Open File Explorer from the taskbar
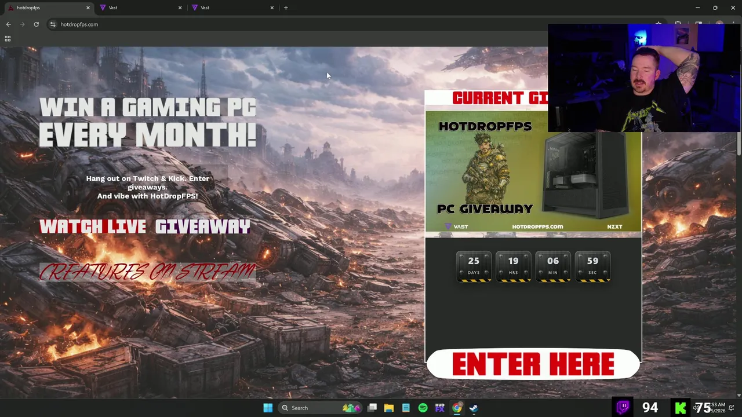 (x=389, y=408)
